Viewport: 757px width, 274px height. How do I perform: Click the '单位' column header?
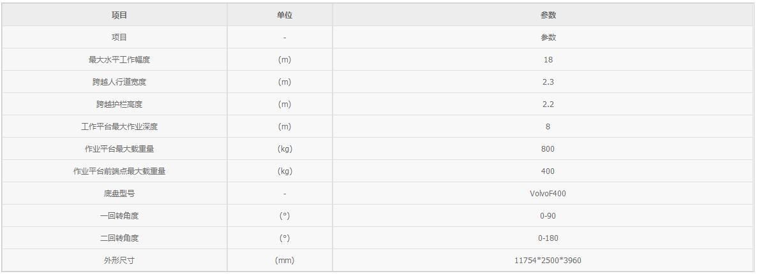[x=285, y=15]
